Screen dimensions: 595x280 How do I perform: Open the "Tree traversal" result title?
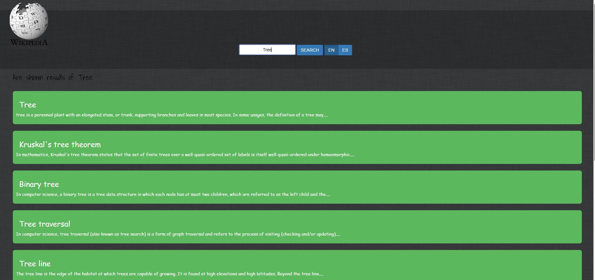44,224
